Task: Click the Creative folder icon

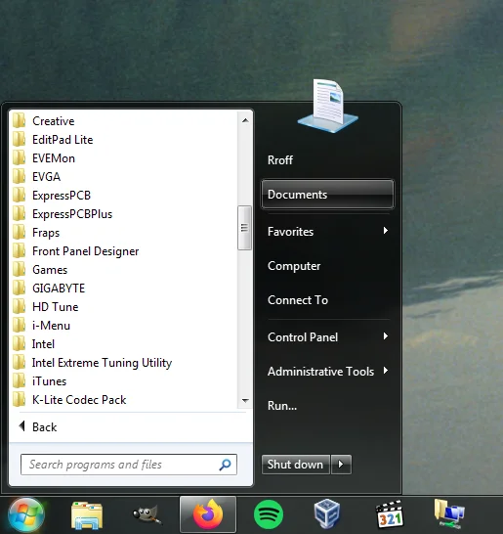Action: coord(19,121)
